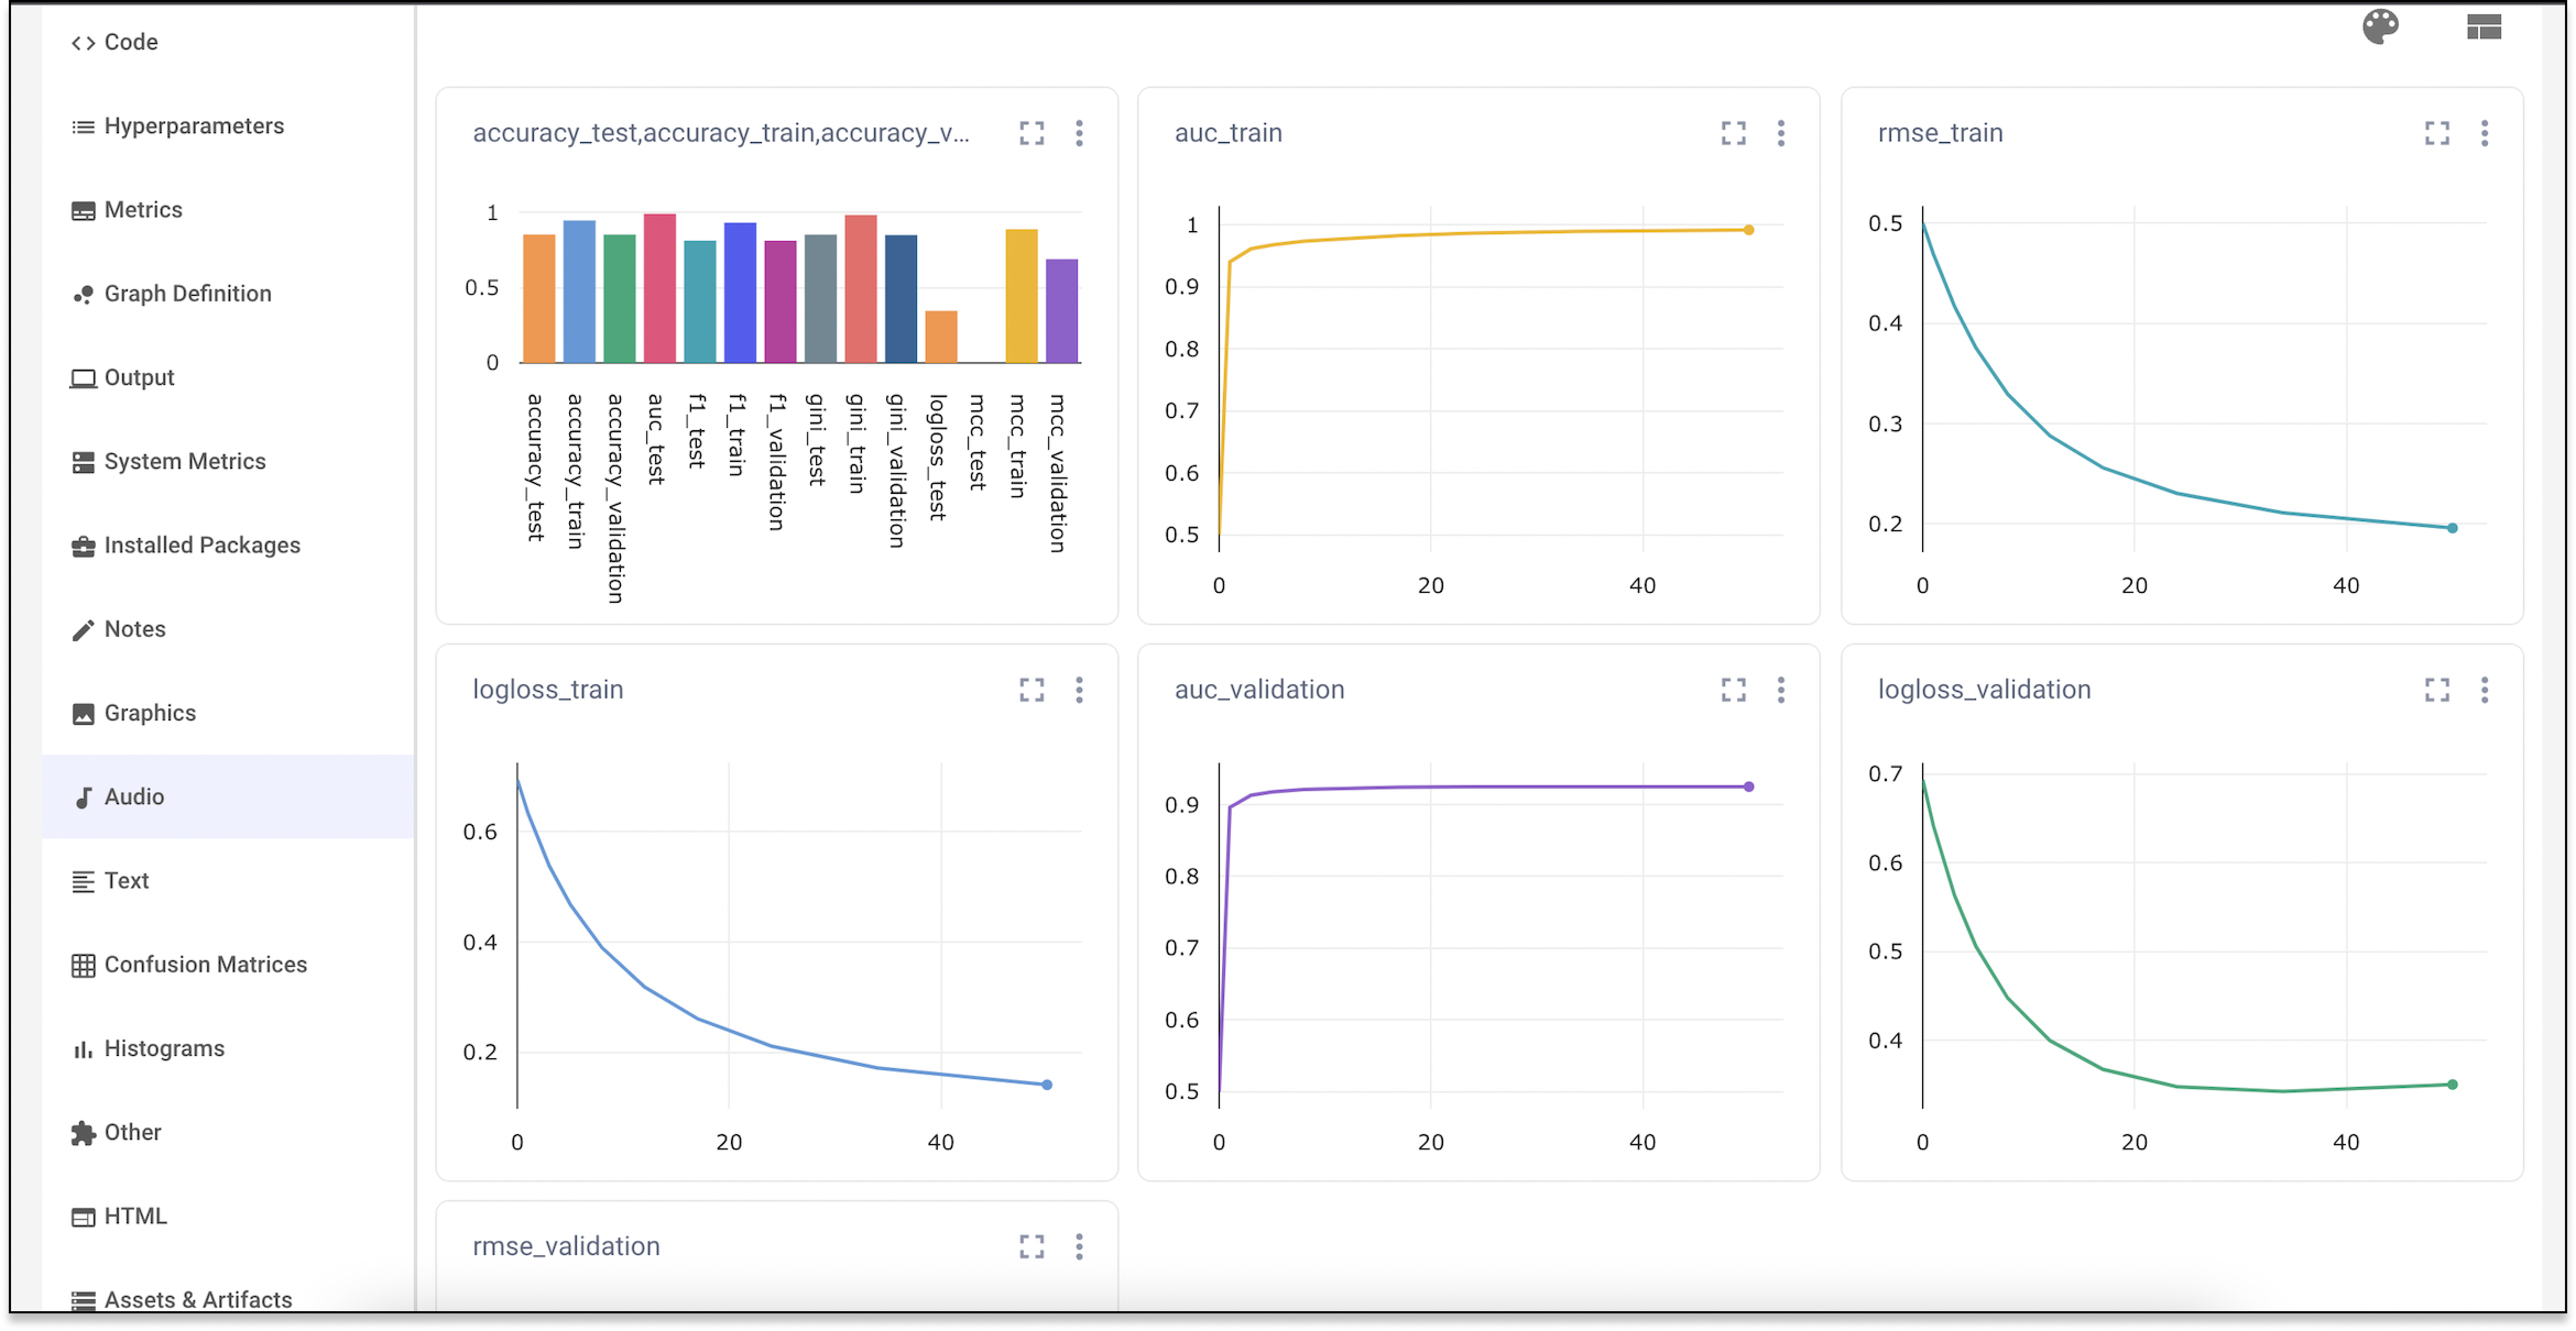Image resolution: width=2576 pixels, height=1331 pixels.
Task: Expand logloss_train chart to fullscreen
Action: (x=1032, y=690)
